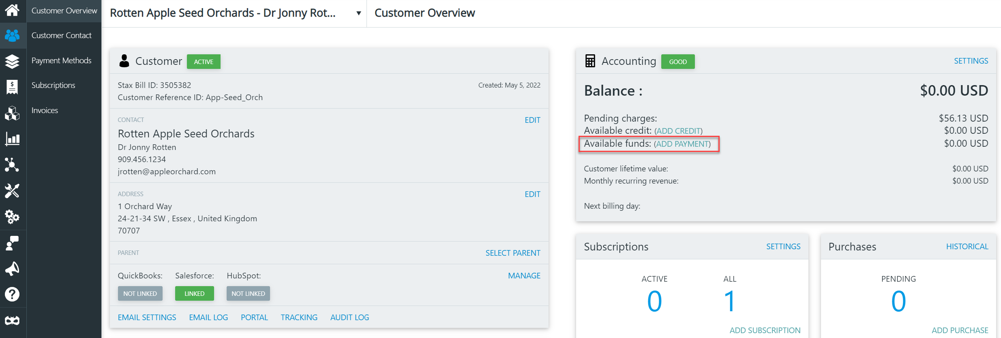The width and height of the screenshot is (1001, 338).
Task: Click Customer Reference ID App-Seed_Orch
Action: (x=190, y=97)
